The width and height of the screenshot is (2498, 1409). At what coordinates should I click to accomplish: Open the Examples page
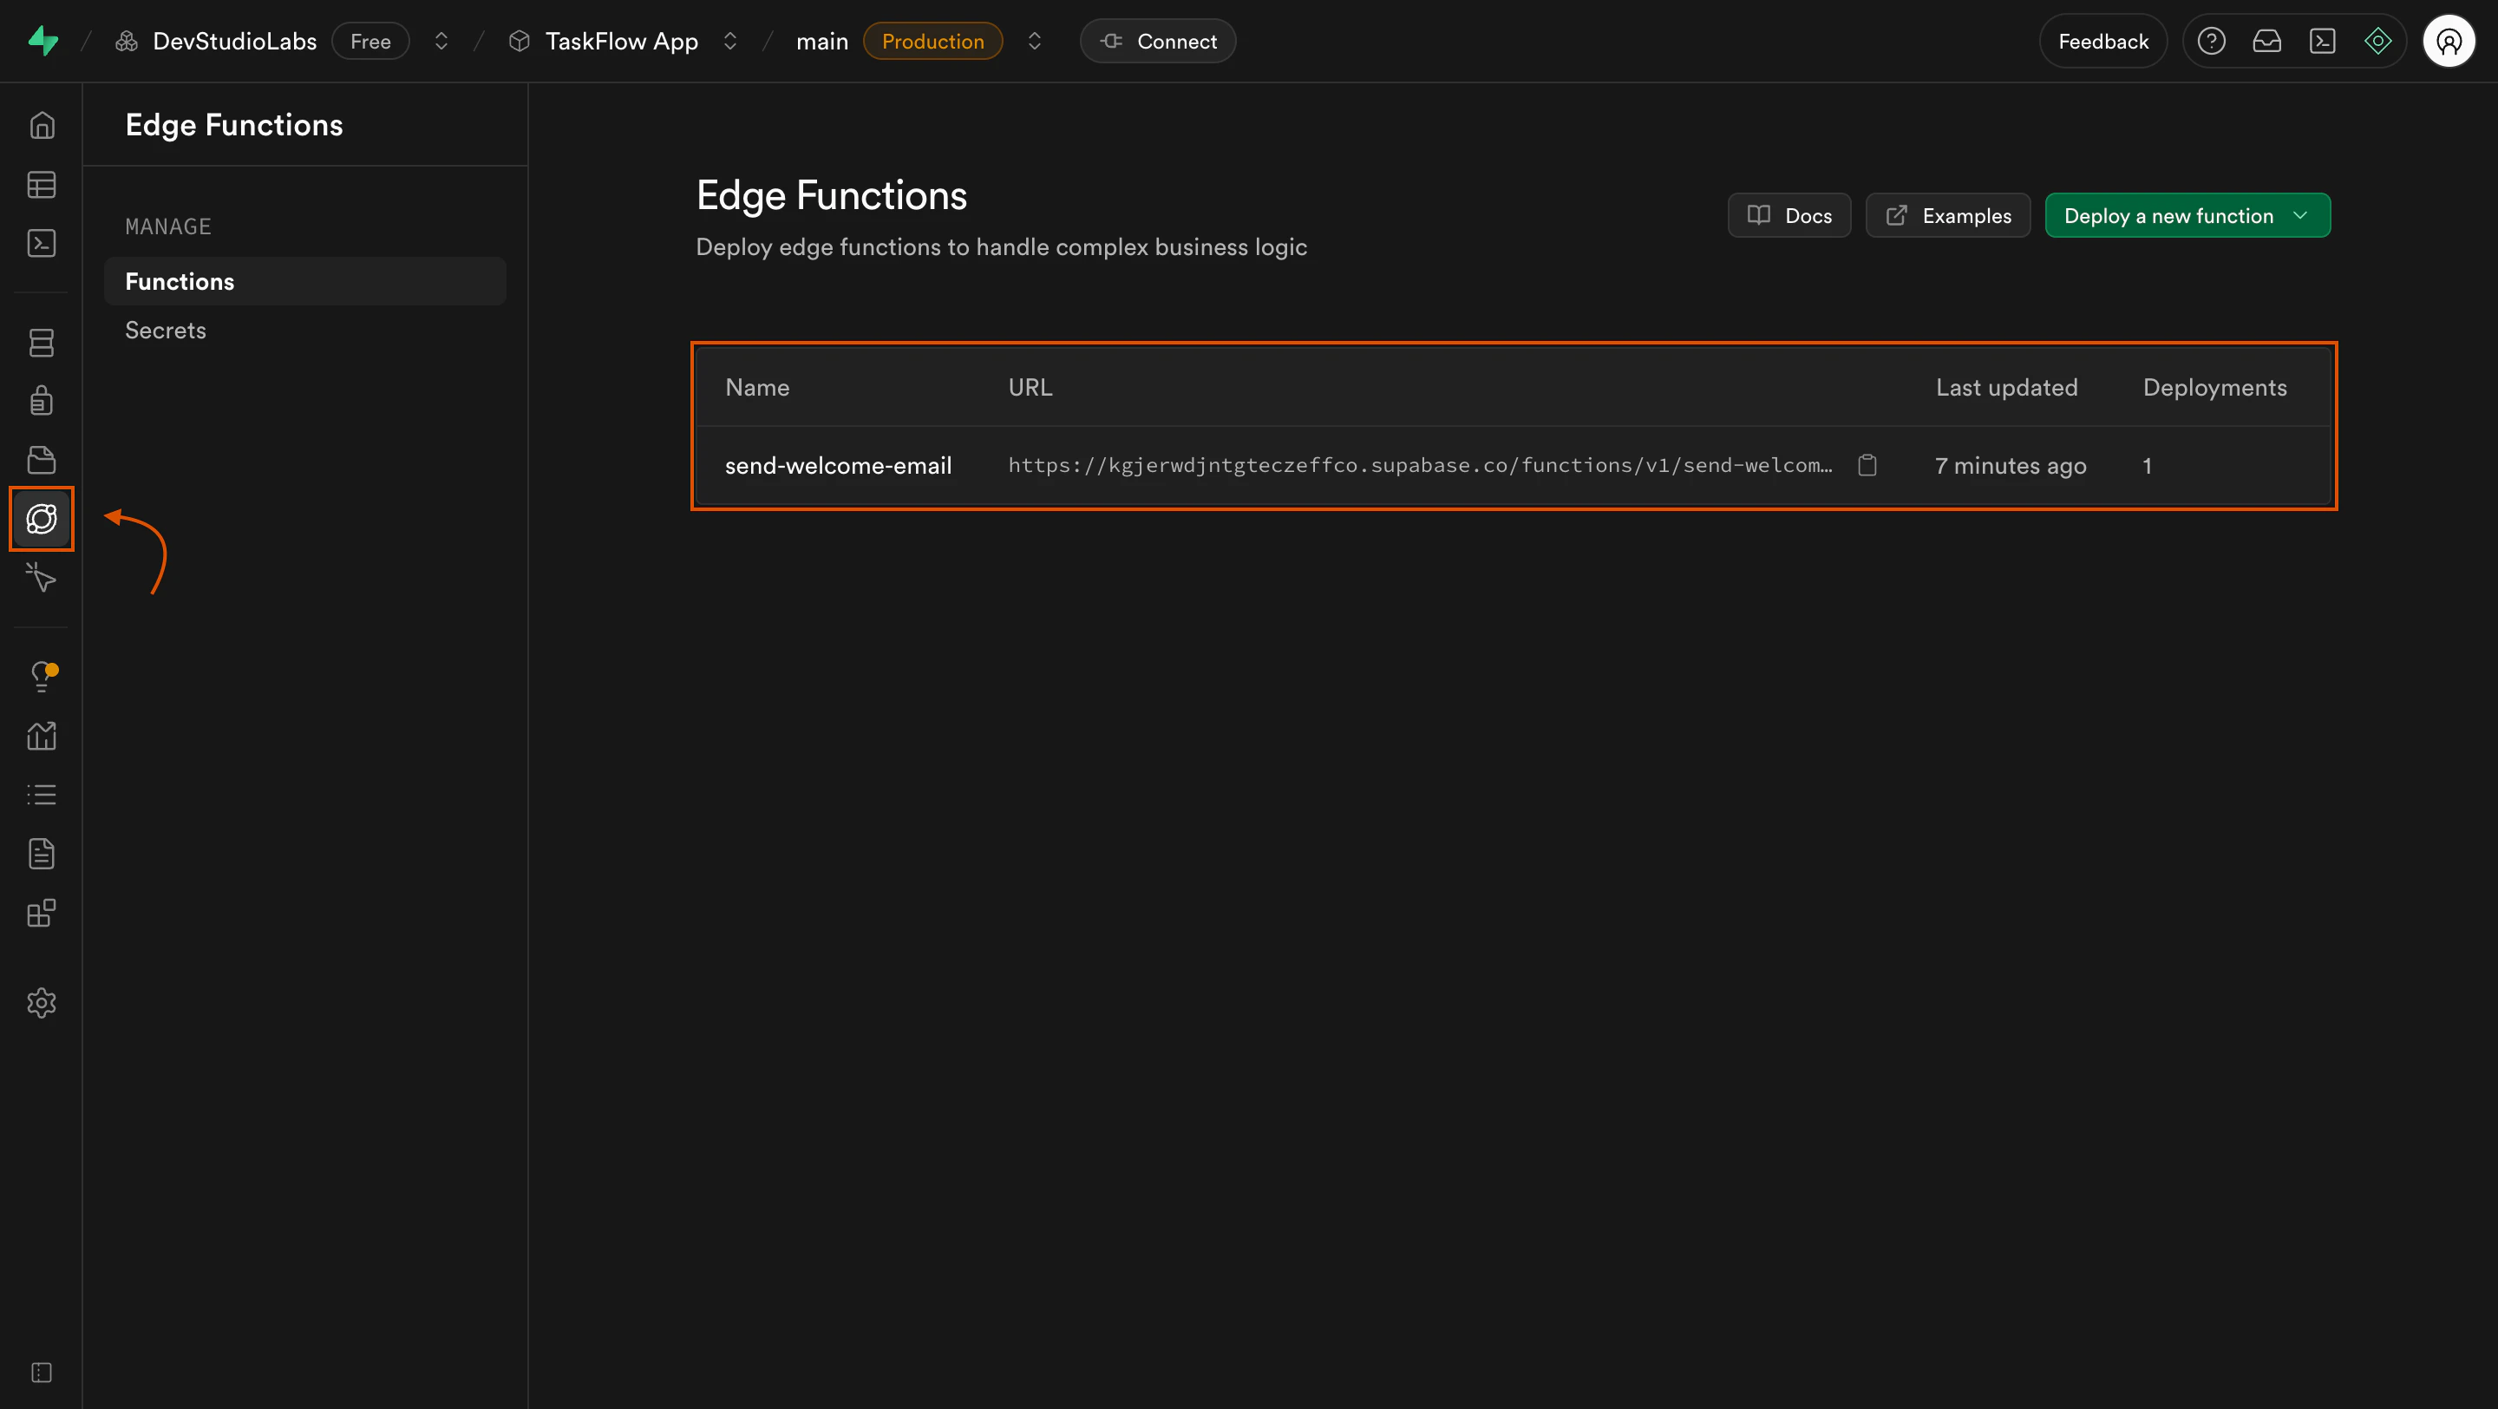click(1947, 214)
